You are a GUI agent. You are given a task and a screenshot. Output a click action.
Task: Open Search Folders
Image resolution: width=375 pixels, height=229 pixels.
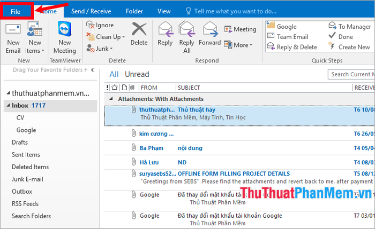[31, 216]
